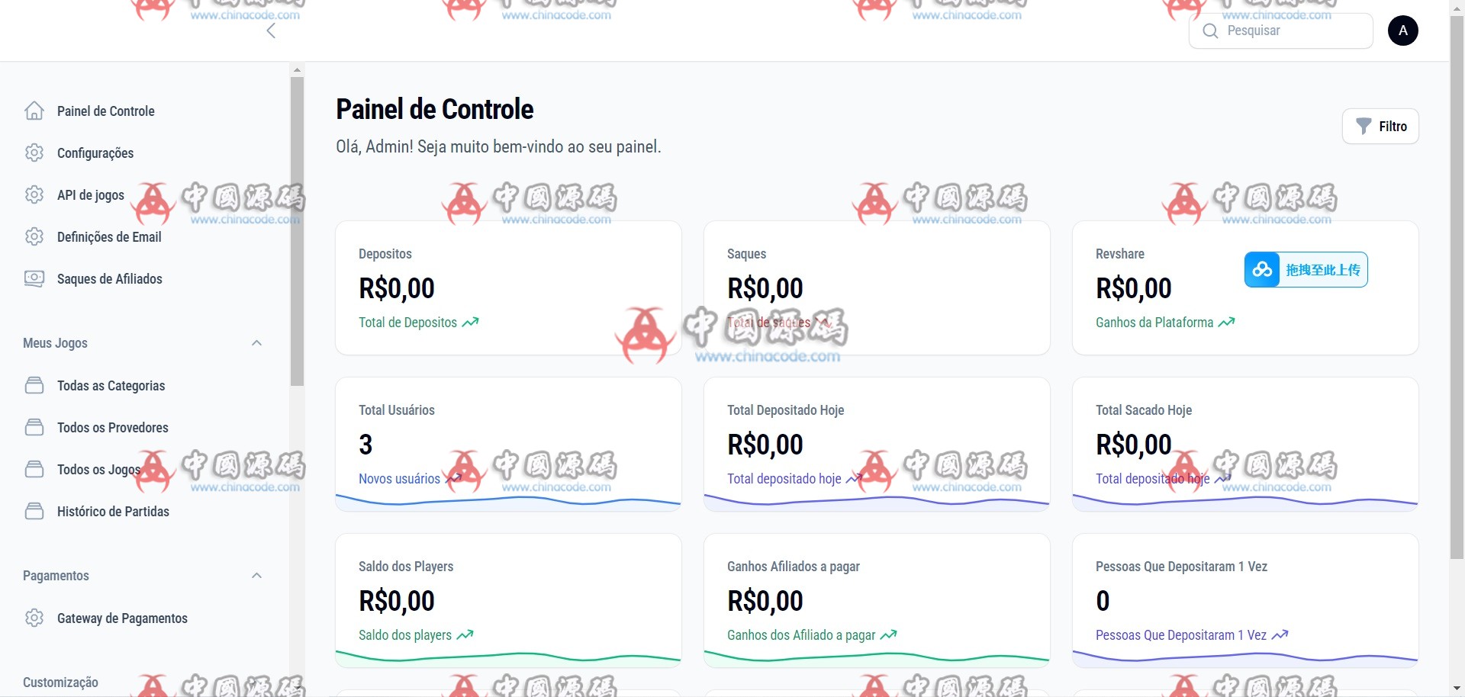This screenshot has height=697, width=1465.
Task: Click the cloud upload icon in Revshare card
Action: point(1262,270)
